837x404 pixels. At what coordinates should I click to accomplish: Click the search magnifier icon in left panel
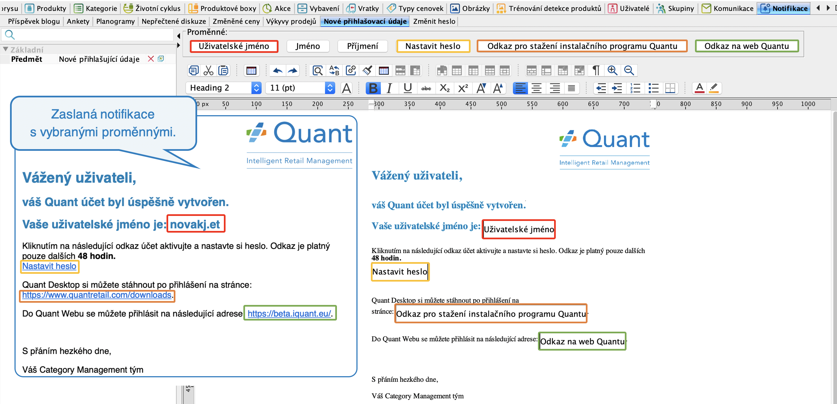[x=9, y=35]
